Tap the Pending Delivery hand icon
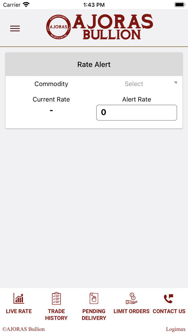The height and width of the screenshot is (335, 188). coord(94,298)
